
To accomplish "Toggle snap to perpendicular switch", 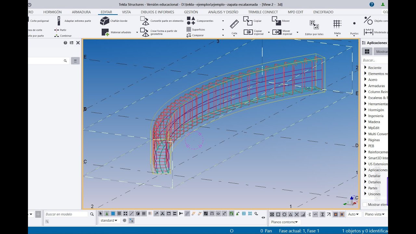I will click(x=303, y=214).
